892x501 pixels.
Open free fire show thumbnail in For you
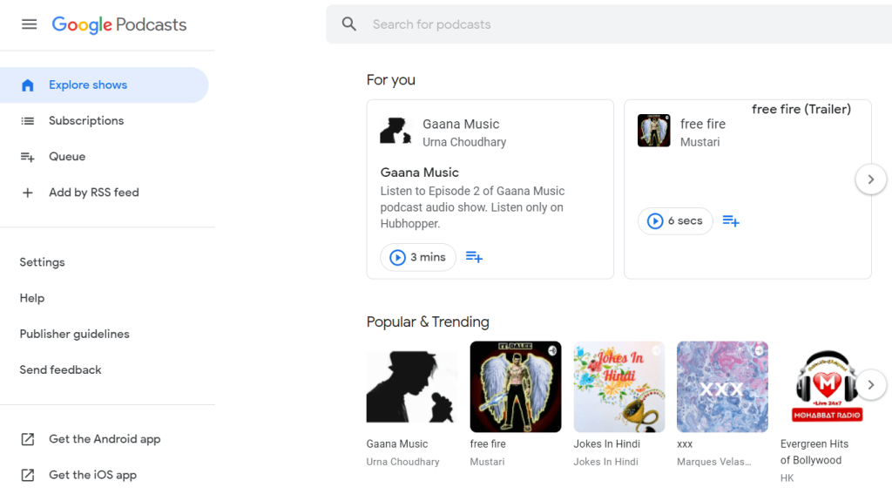653,131
